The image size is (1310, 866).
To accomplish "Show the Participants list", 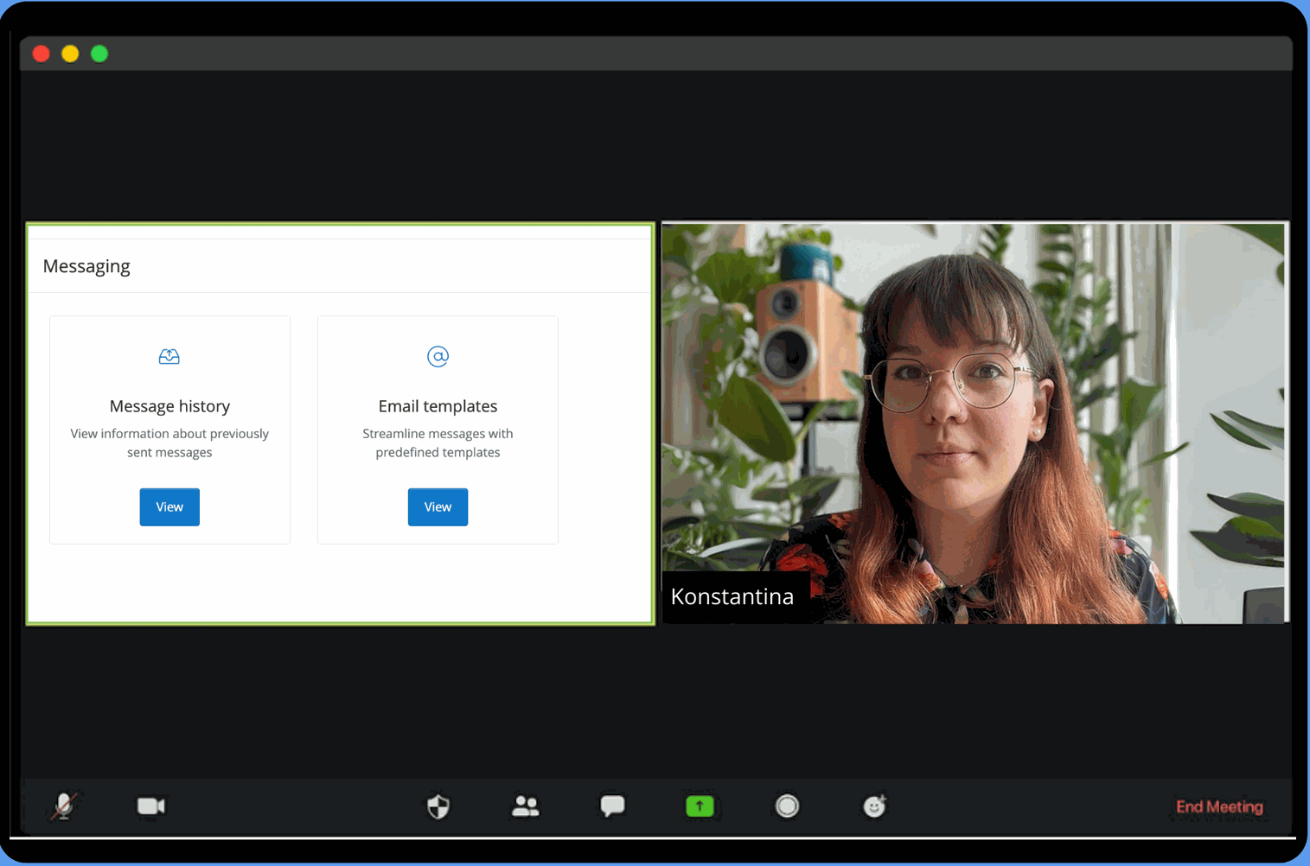I will click(526, 806).
